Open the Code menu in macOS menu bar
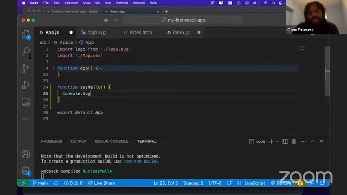The height and width of the screenshot is (195, 347). [x=34, y=3]
